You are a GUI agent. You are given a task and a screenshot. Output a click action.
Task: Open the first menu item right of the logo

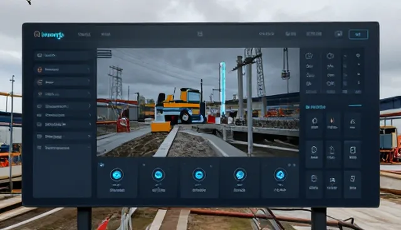pyautogui.click(x=85, y=34)
